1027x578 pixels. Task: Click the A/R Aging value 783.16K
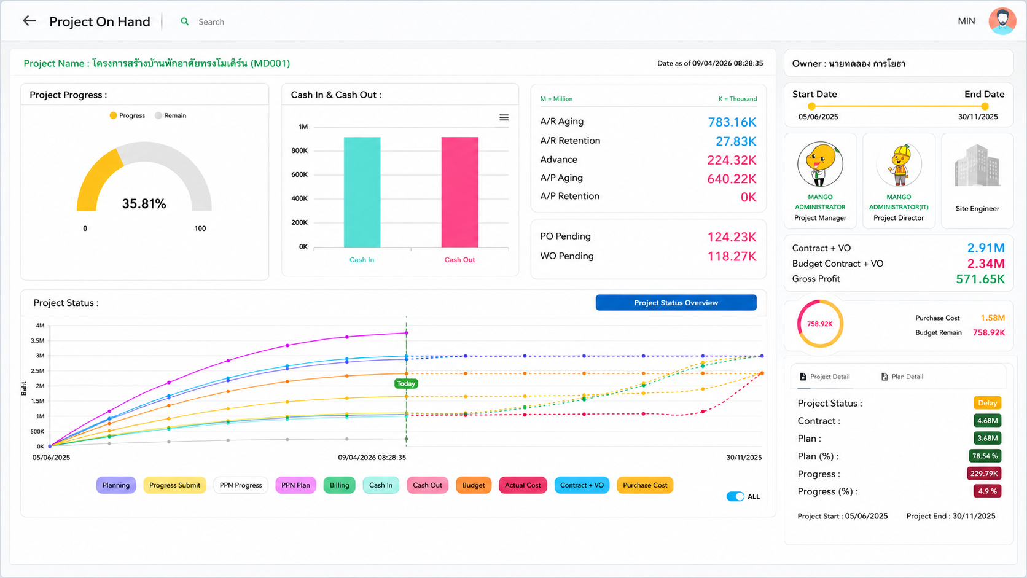pyautogui.click(x=732, y=122)
